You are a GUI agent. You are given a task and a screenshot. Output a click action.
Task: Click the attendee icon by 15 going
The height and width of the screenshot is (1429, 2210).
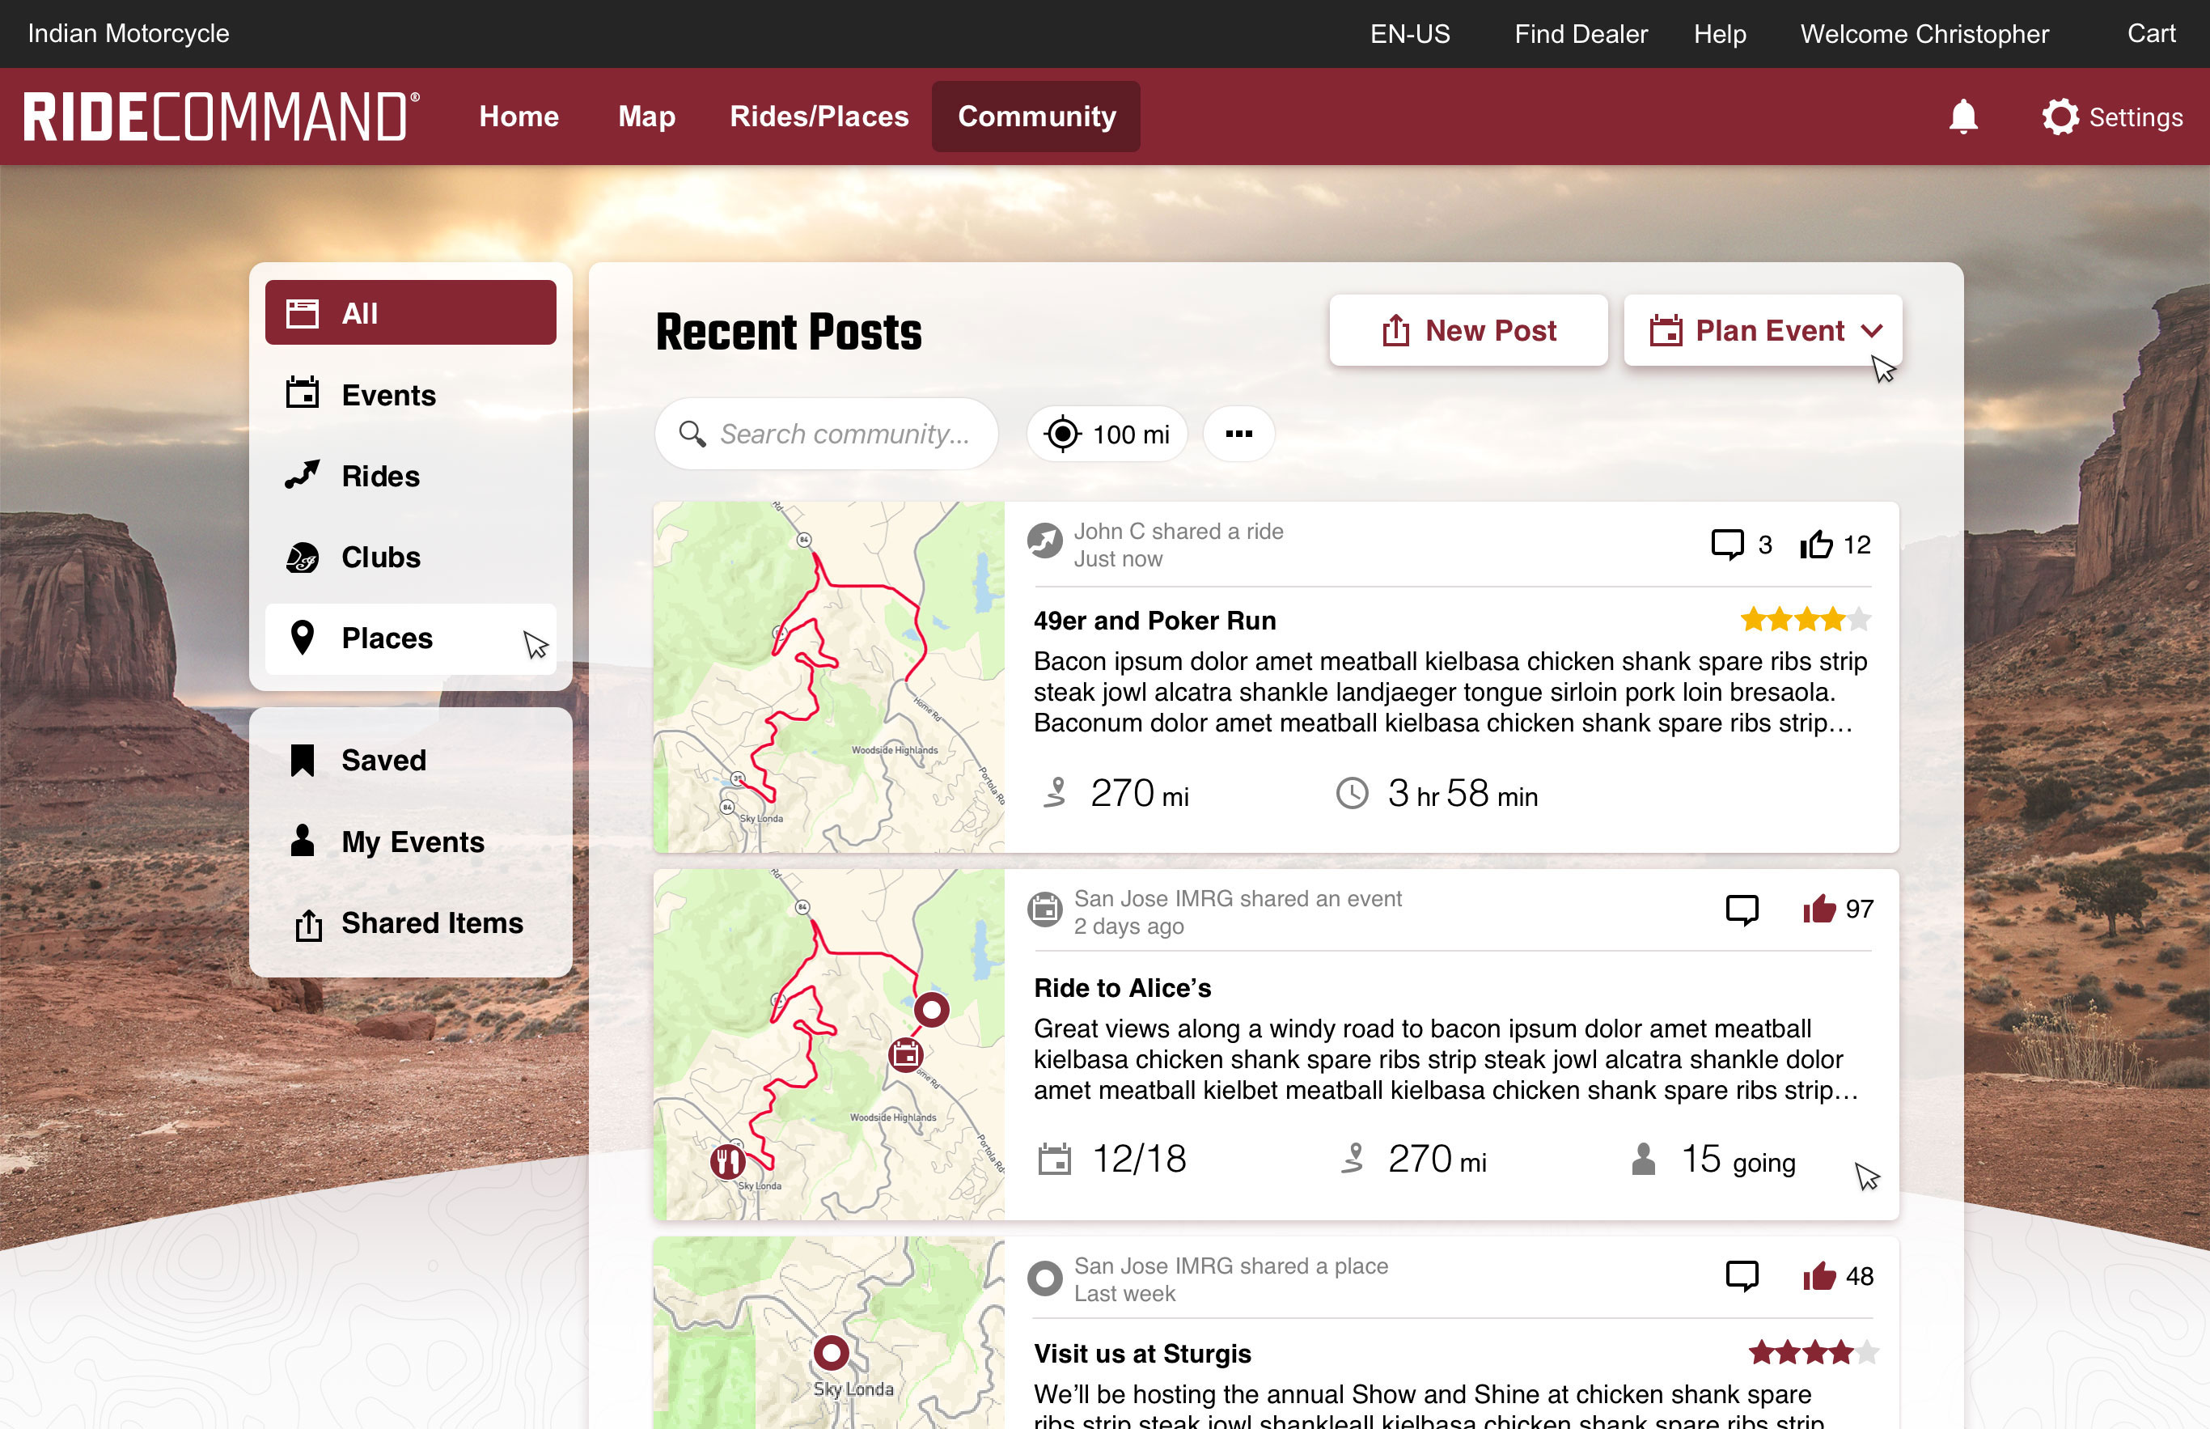(1644, 1159)
